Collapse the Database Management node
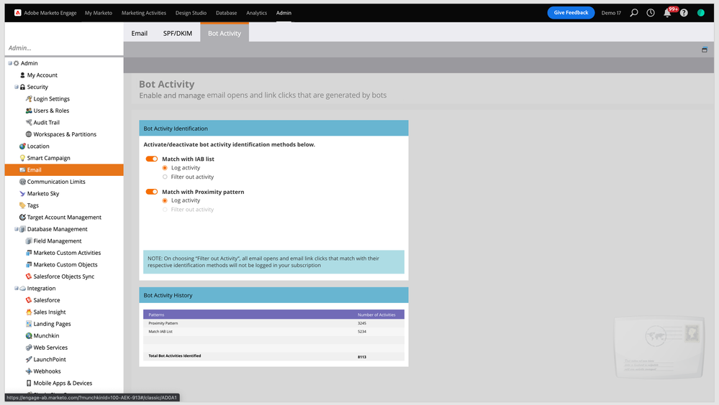The image size is (719, 405). pyautogui.click(x=17, y=229)
